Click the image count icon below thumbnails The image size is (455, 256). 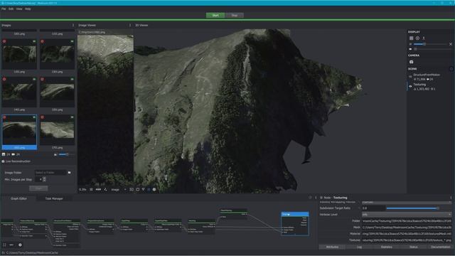(4, 154)
